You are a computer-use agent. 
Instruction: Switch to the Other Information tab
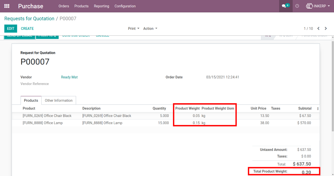click(x=59, y=100)
